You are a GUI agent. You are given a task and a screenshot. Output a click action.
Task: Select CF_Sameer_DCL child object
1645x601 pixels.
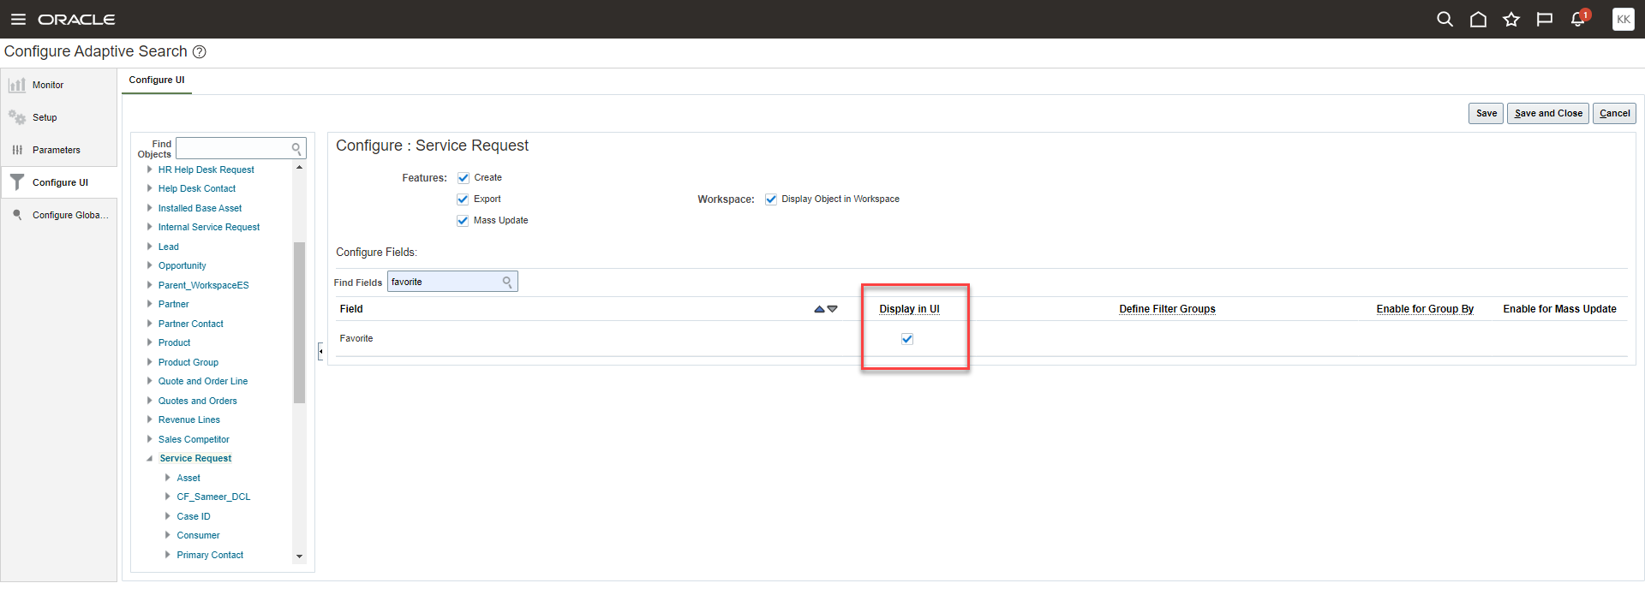213,497
